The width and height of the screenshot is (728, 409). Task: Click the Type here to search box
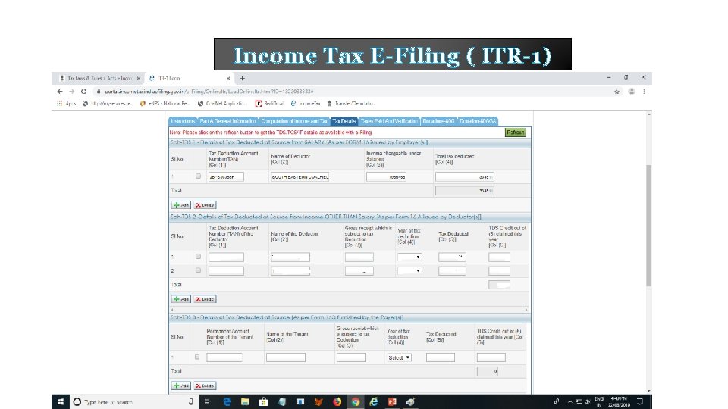(134, 401)
